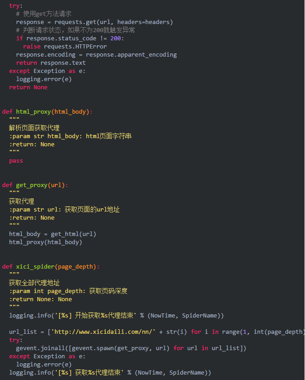Click get_html(url) call in get_proxy
This screenshot has height=380, width=305.
tap(74, 234)
